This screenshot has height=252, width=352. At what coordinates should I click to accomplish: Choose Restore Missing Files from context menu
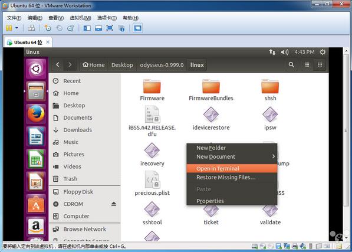click(232, 177)
